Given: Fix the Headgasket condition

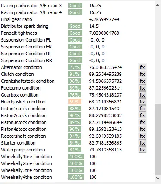Looking at the screenshot, I should click(x=142, y=102).
